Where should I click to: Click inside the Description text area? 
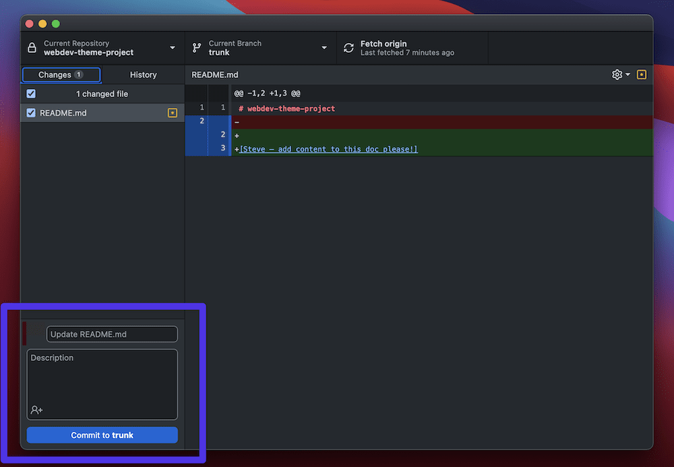click(102, 381)
